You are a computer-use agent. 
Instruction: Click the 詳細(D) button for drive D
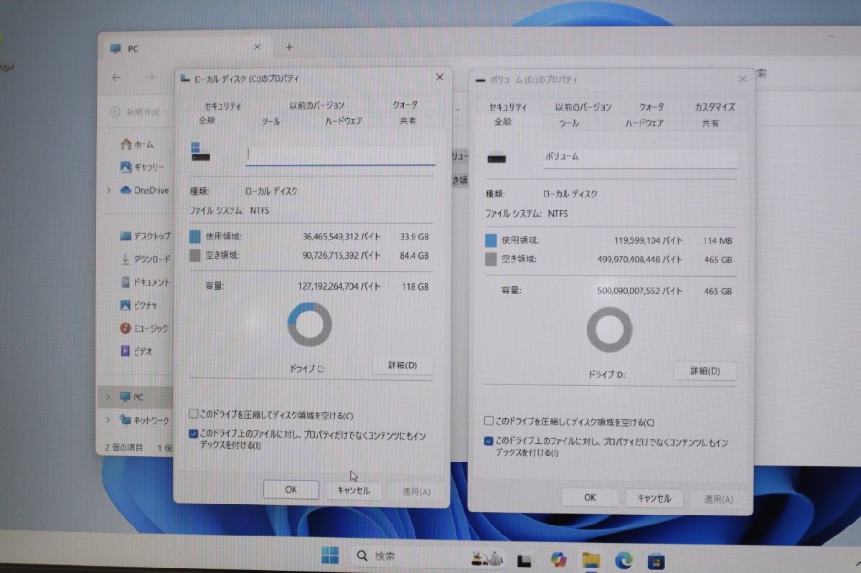(x=705, y=371)
